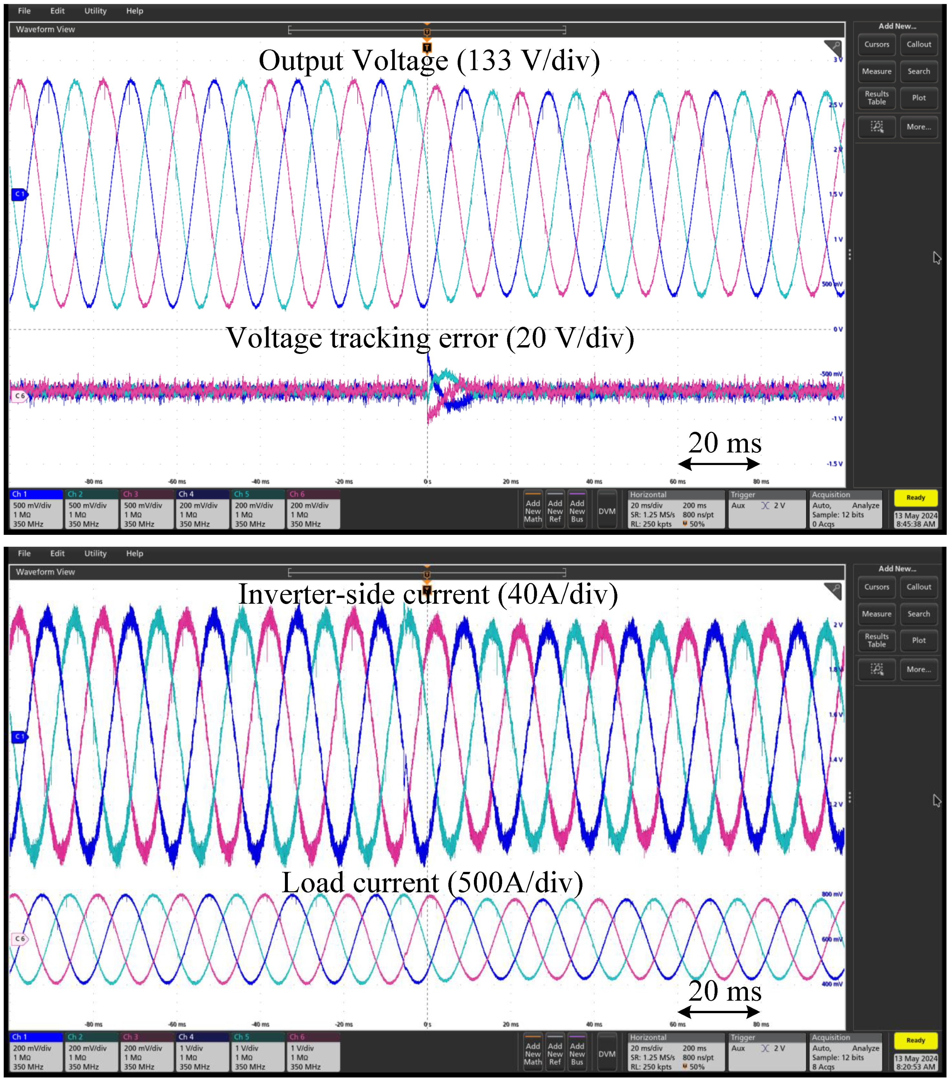
Task: Click the draw-a-box zoom icon in upper oscilloscope panel
Action: tap(876, 127)
